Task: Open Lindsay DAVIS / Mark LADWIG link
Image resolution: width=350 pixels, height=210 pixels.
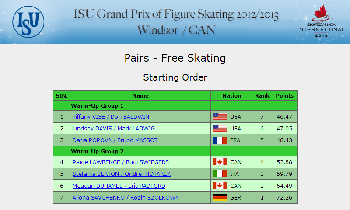Action: coord(114,129)
